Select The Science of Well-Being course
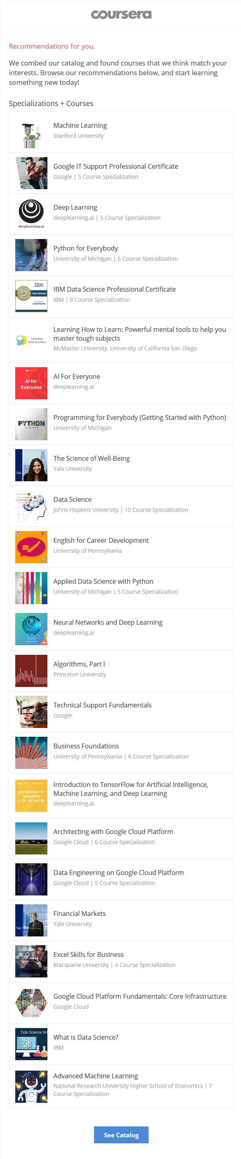The height and width of the screenshot is (1159, 241). 91,458
